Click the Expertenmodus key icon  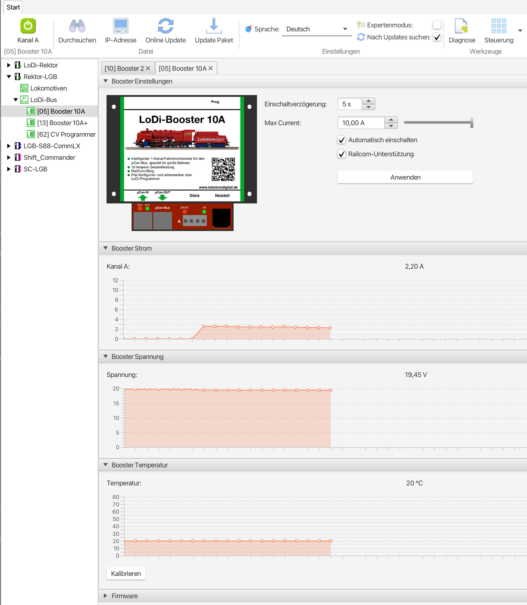(361, 25)
